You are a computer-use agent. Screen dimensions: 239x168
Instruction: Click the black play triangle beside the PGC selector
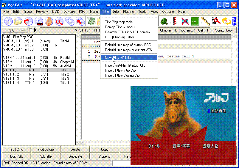(x=35, y=30)
